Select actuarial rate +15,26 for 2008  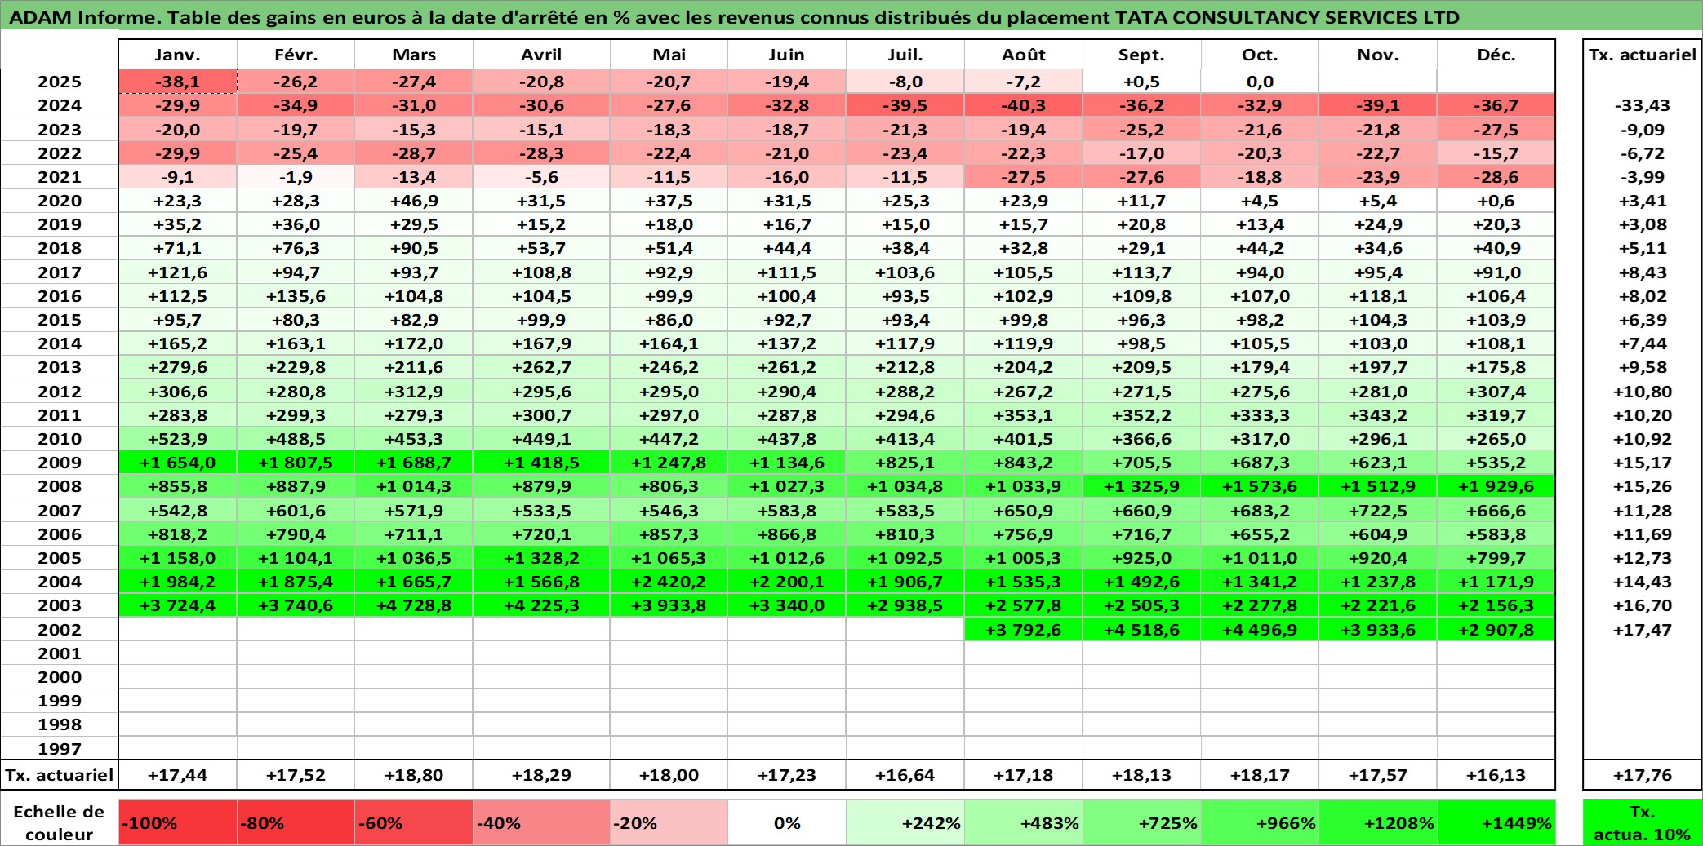tap(1643, 486)
